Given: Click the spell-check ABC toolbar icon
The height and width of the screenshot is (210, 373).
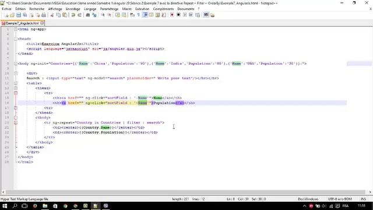Looking at the screenshot, I should [x=206, y=15].
